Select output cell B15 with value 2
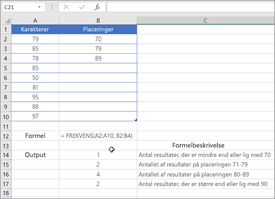275x199 pixels. (98, 164)
